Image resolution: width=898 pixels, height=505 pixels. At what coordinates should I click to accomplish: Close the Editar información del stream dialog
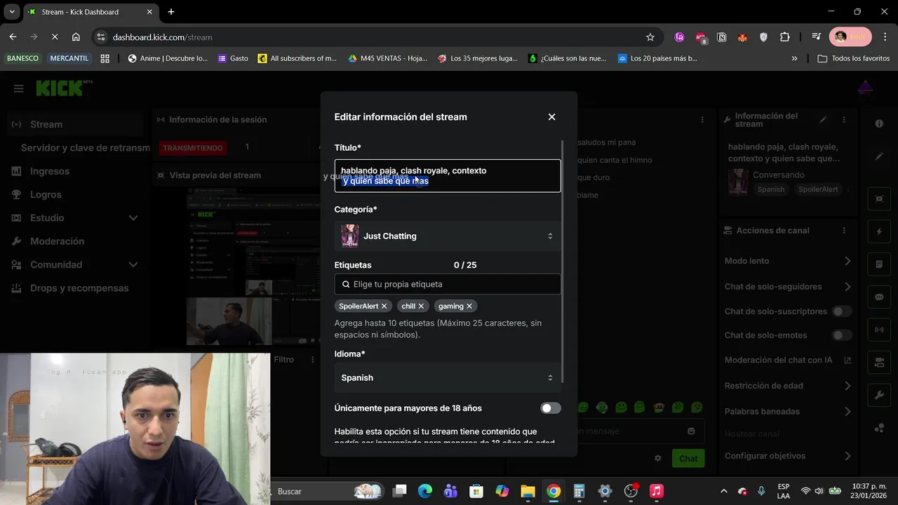(551, 117)
